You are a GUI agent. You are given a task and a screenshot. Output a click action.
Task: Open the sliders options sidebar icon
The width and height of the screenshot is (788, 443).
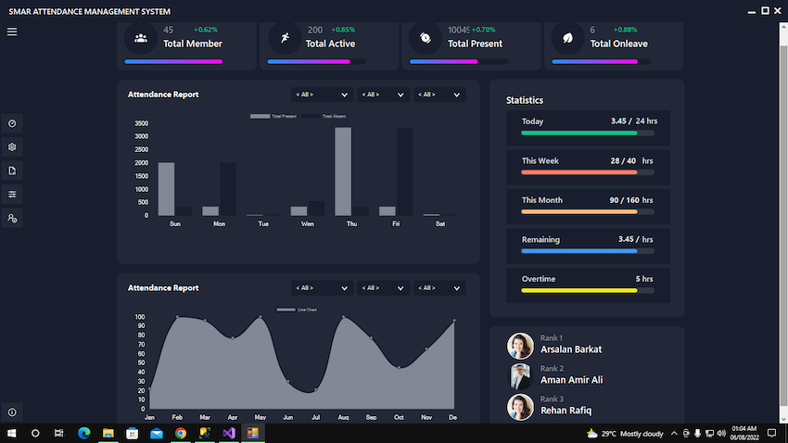12,195
